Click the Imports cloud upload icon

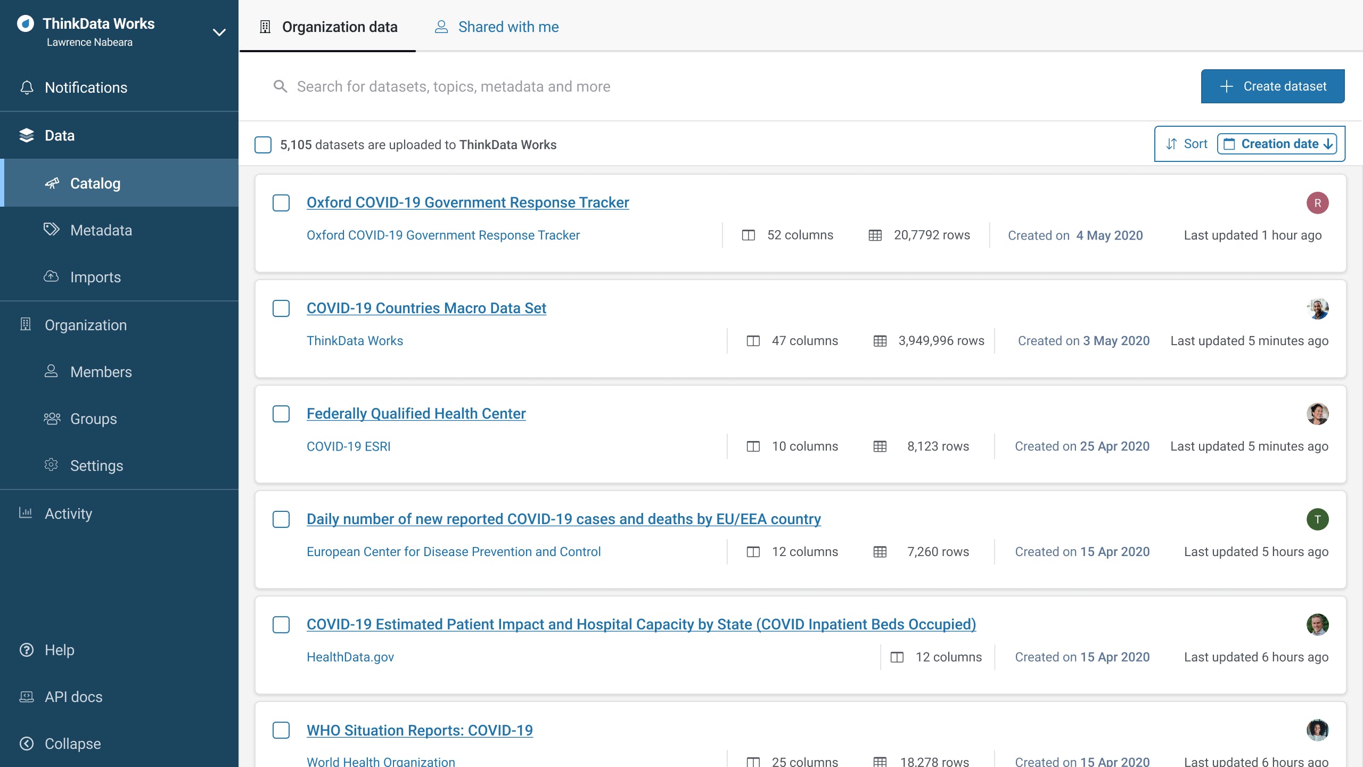click(51, 276)
